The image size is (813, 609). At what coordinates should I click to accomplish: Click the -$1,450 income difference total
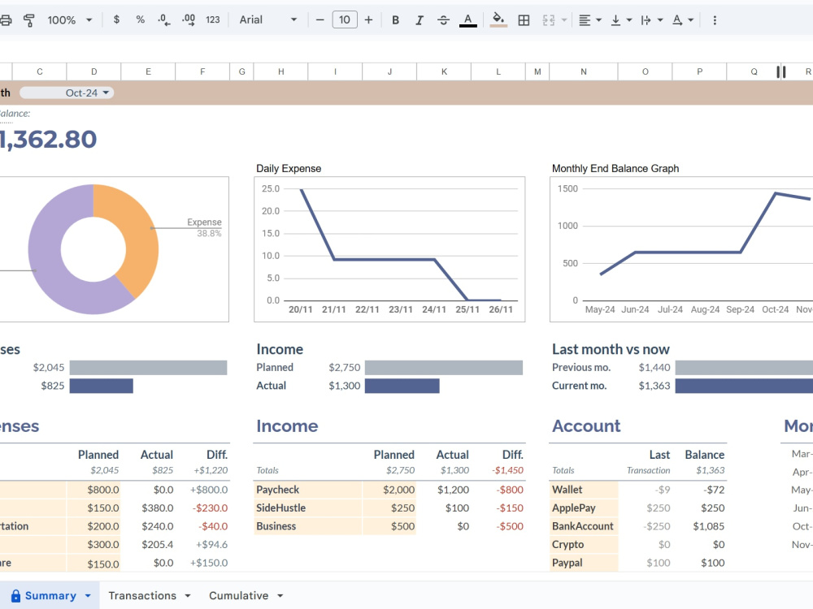click(x=507, y=470)
